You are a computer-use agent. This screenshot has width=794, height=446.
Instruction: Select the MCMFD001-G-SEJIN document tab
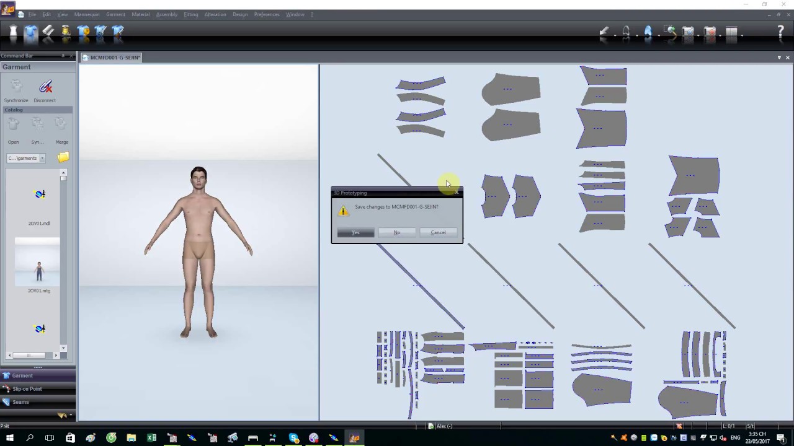pos(112,57)
